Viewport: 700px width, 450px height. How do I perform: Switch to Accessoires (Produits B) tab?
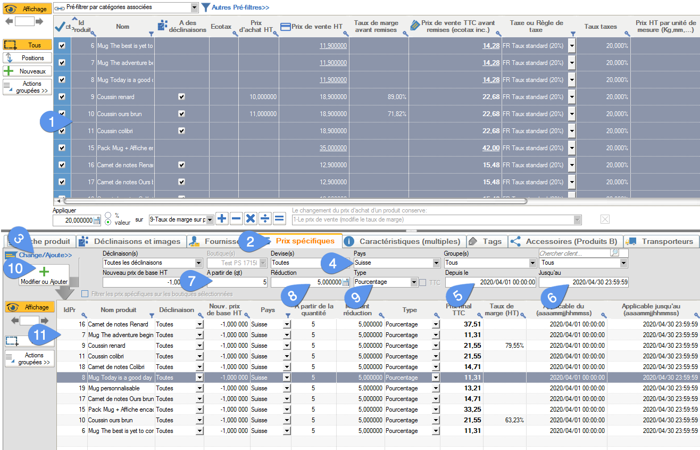565,241
